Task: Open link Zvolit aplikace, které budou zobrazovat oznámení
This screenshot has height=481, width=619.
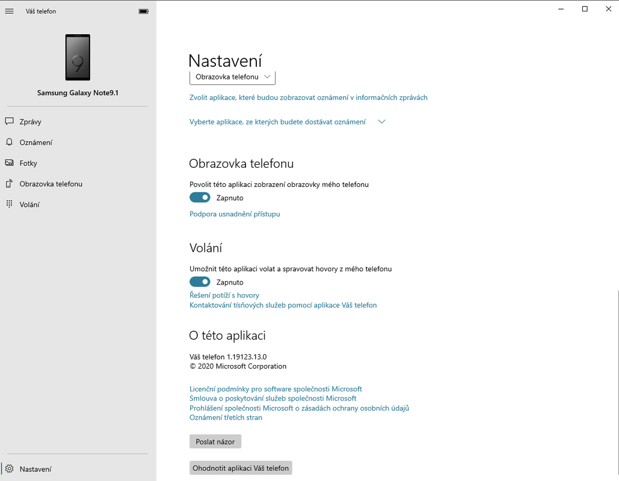Action: tap(309, 97)
